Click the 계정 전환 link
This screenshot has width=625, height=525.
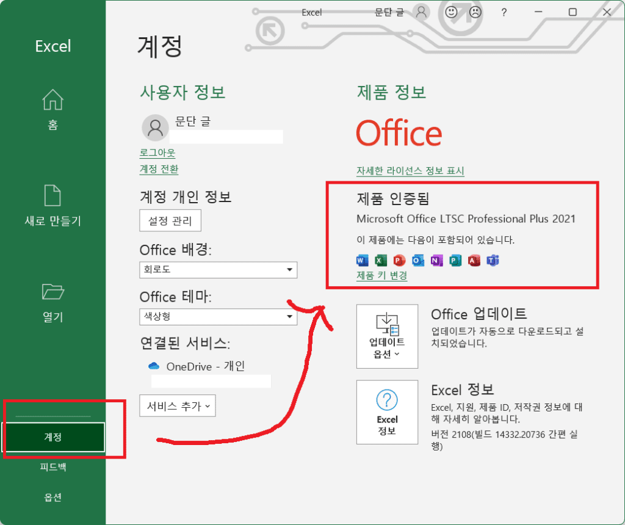coord(159,169)
